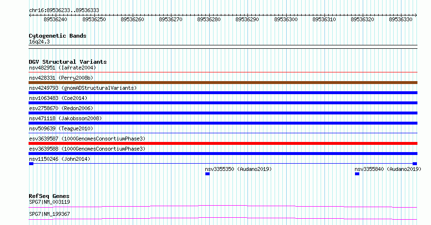
Task: Click the magenta SPG7|NM_199367 gene line
Action: tap(223, 218)
